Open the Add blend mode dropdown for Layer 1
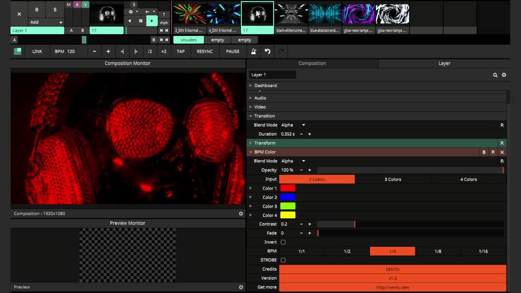Screen dimensions: 521x293 [46, 22]
